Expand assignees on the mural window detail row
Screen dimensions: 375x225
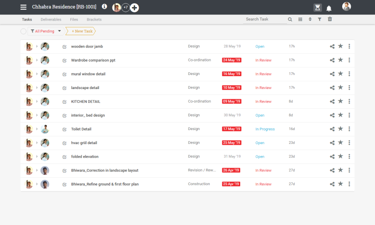tap(36, 74)
